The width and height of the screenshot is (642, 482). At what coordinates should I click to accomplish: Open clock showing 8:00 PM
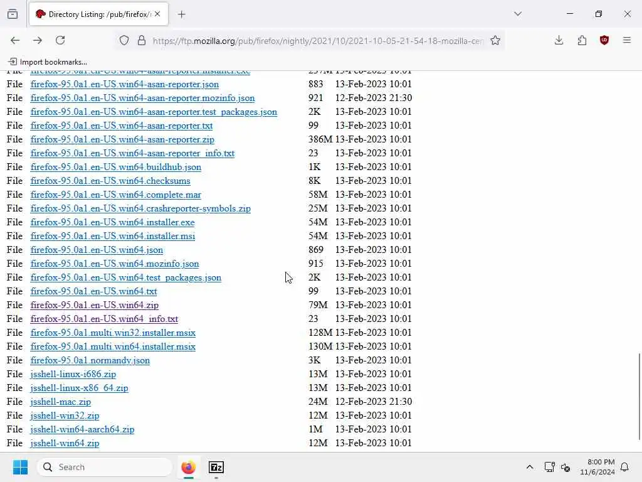tap(597, 467)
